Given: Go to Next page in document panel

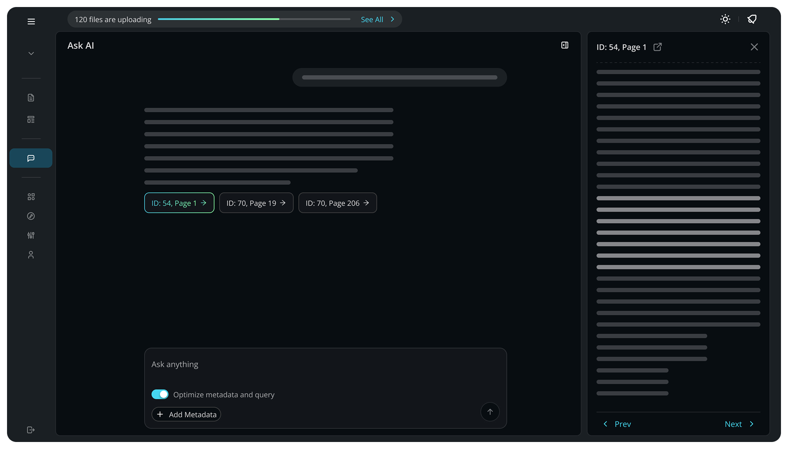Looking at the screenshot, I should 739,424.
